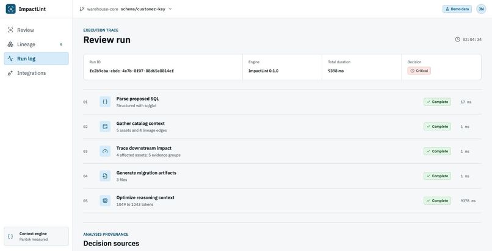The height and width of the screenshot is (251, 492).
Task: Click the git branch icon in header
Action: pyautogui.click(x=82, y=9)
